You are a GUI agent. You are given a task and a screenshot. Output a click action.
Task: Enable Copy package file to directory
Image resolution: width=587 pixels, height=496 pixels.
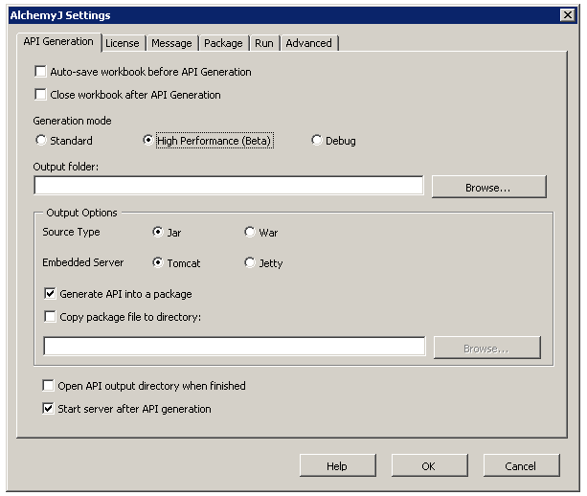pyautogui.click(x=50, y=317)
